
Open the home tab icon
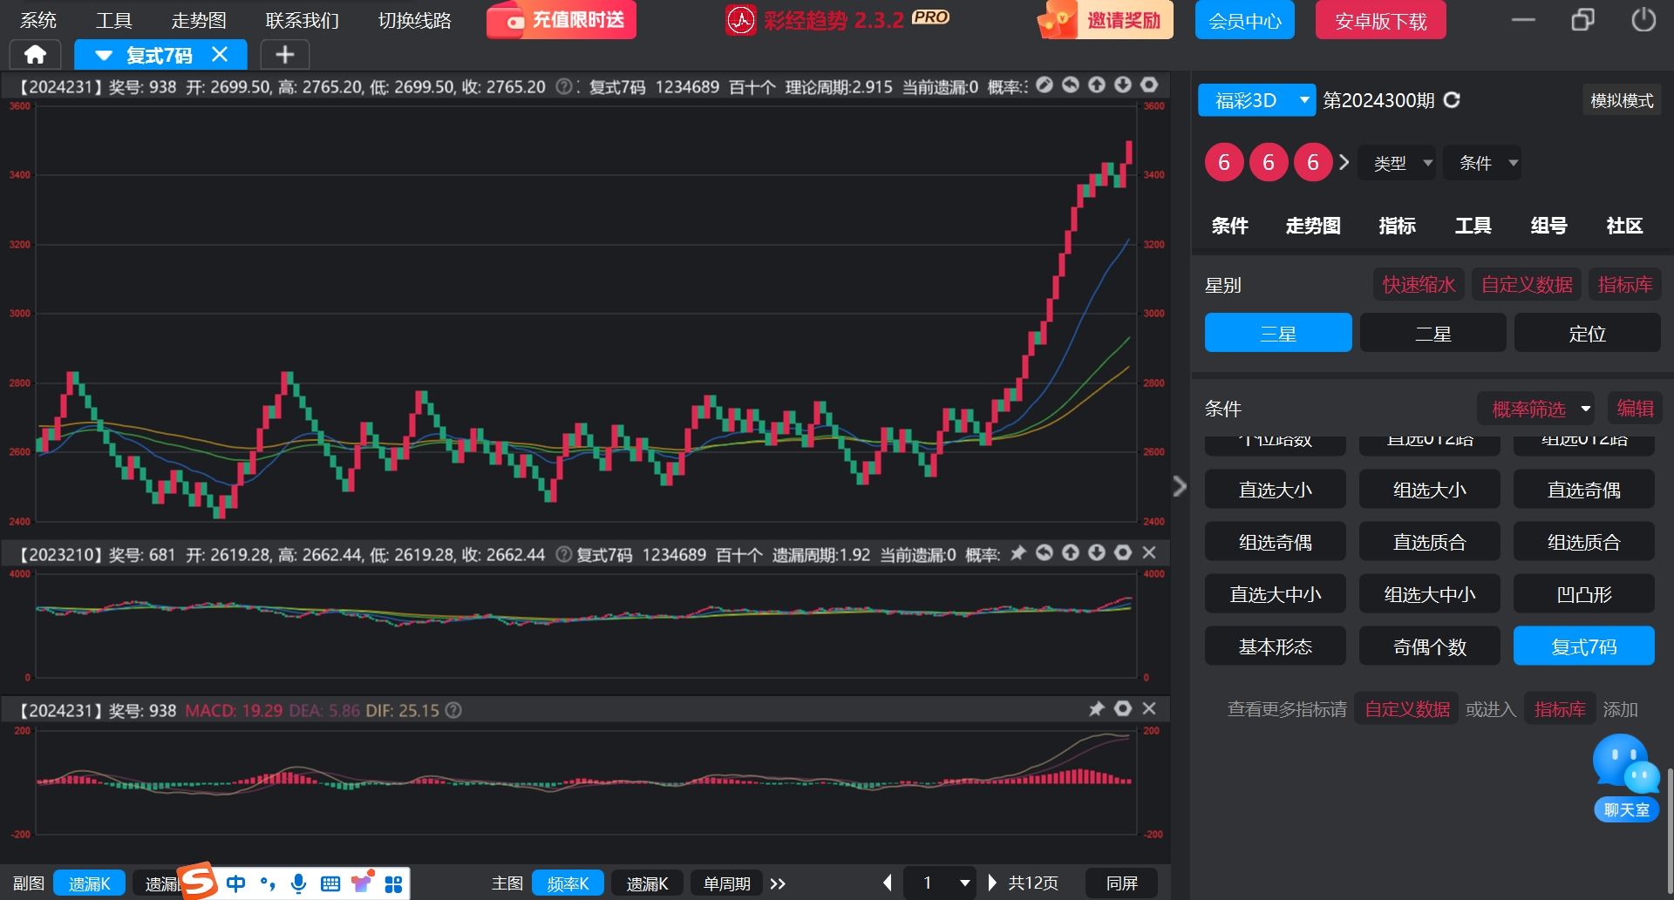[x=35, y=55]
